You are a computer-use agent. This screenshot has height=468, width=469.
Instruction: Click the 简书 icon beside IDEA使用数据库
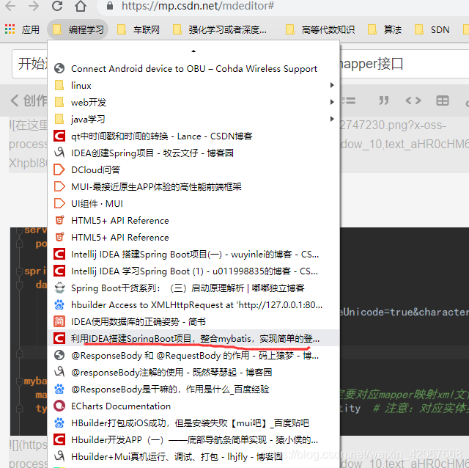click(x=59, y=321)
